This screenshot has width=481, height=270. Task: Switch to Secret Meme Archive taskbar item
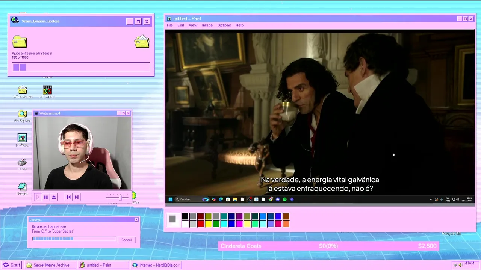click(x=50, y=265)
